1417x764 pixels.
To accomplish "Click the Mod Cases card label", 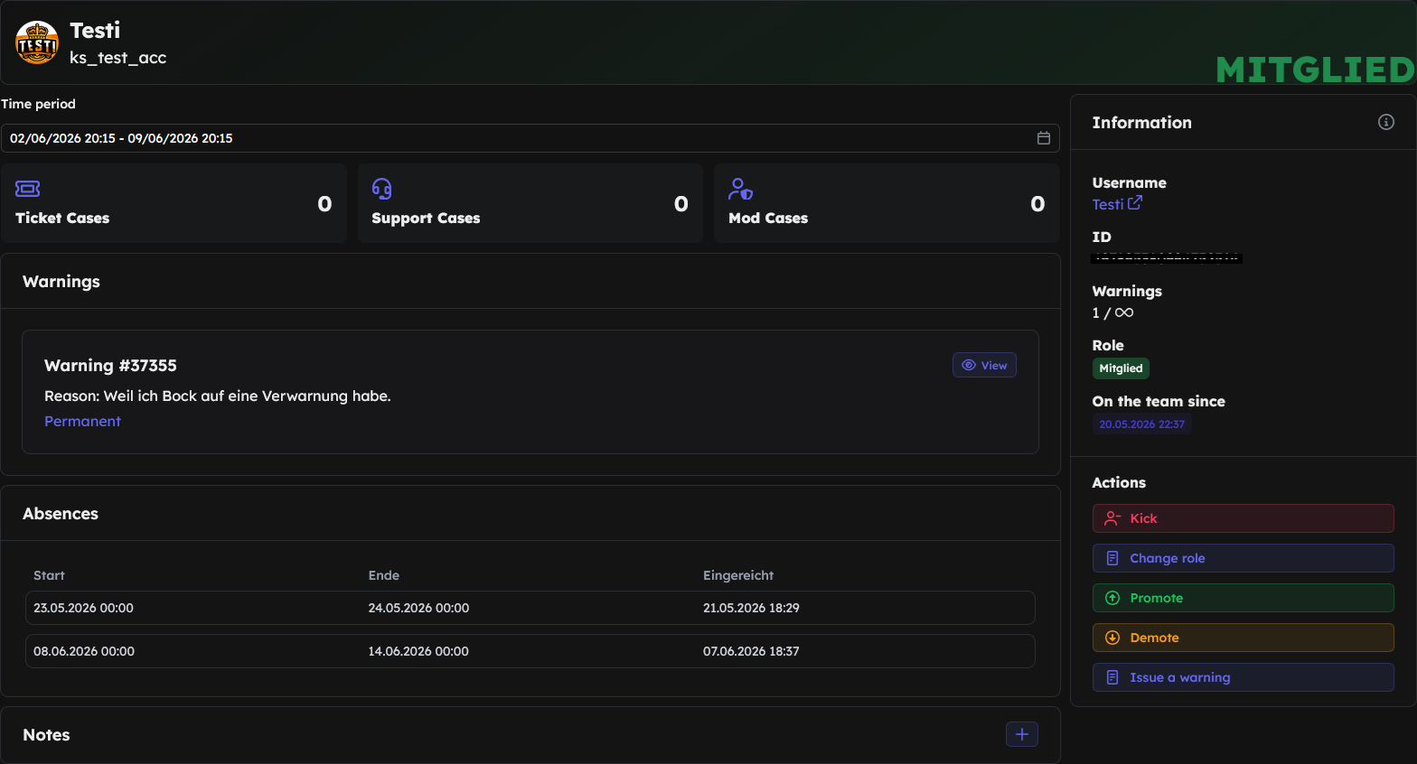I will point(768,218).
